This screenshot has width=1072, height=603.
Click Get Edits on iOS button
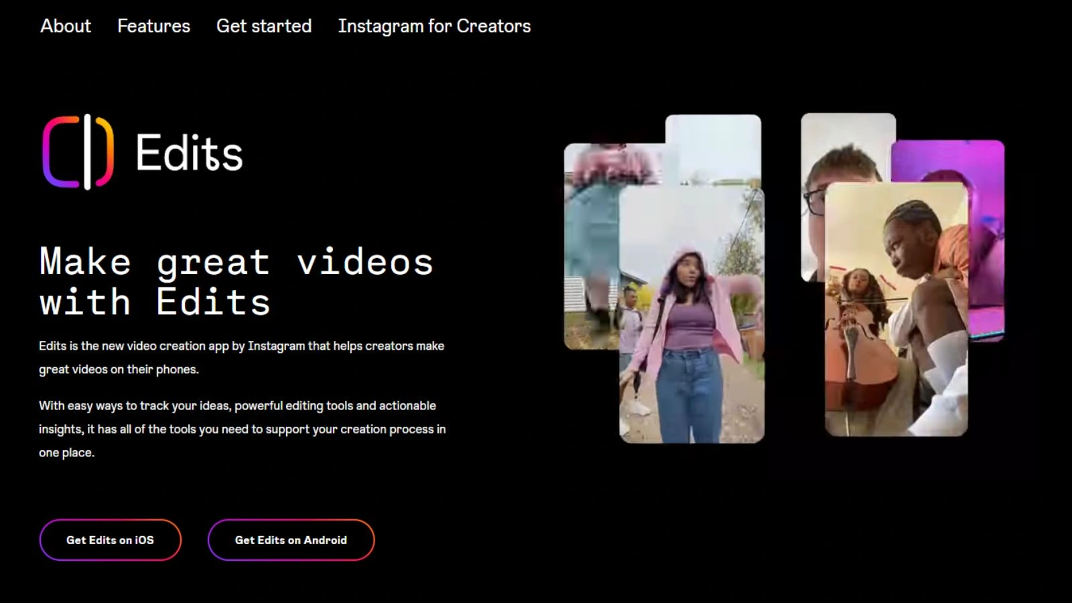pyautogui.click(x=111, y=540)
